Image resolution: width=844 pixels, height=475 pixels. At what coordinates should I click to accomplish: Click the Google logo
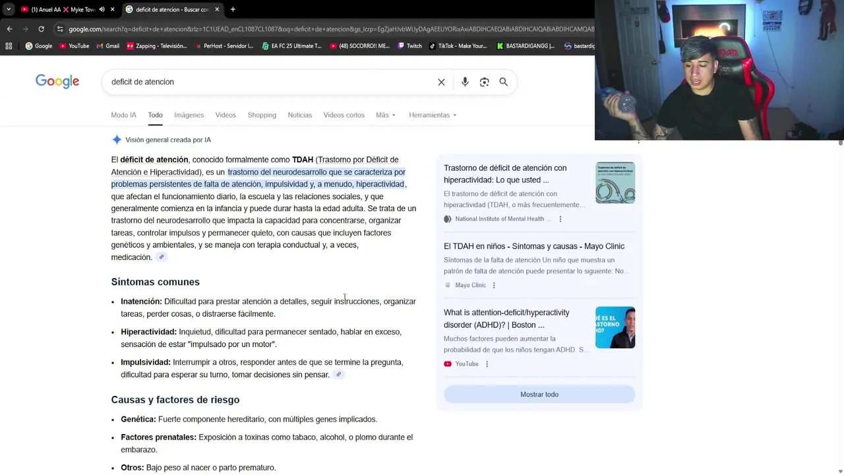57,81
